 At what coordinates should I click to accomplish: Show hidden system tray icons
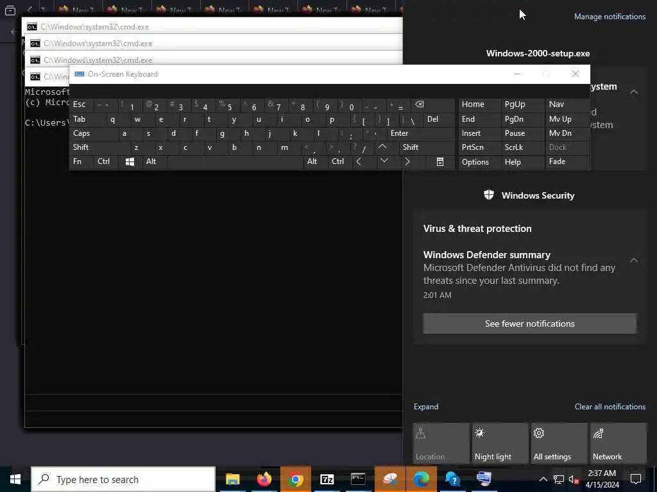(543, 479)
